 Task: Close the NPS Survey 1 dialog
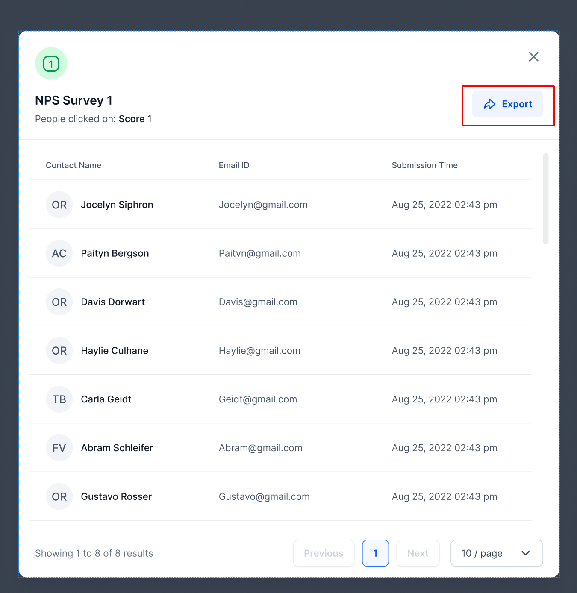[x=533, y=57]
